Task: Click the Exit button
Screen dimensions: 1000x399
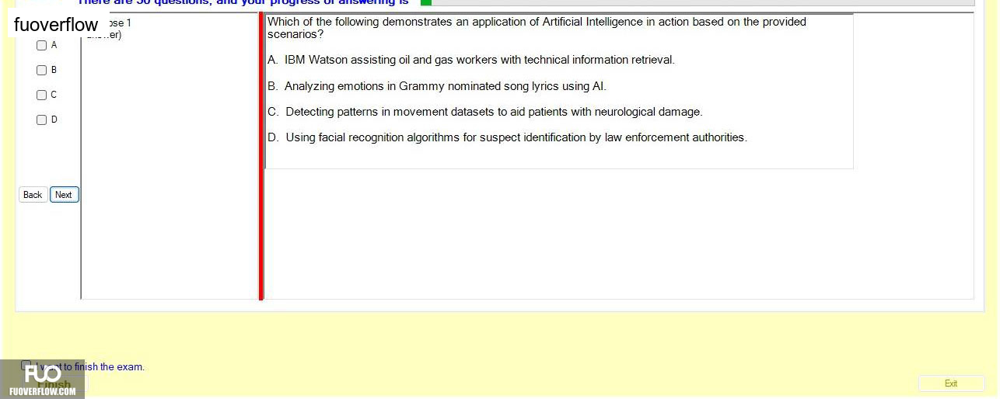Action: [x=951, y=383]
